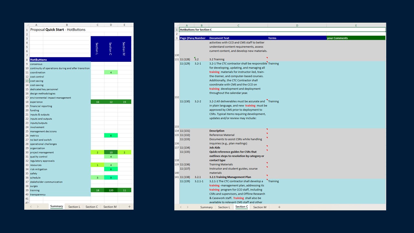Select the 'financial reporting' cell
This screenshot has width=414, height=233.
tap(60, 106)
